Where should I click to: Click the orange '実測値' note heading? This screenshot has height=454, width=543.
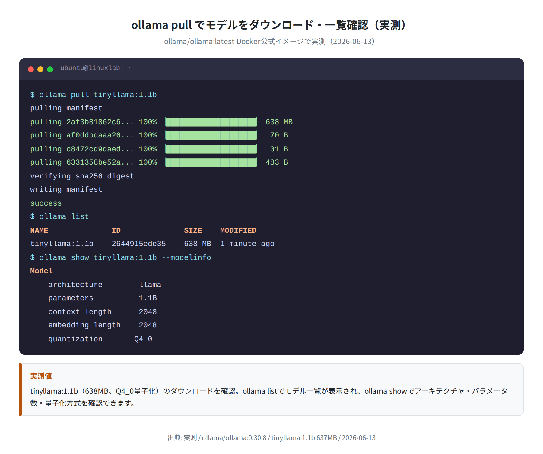coord(41,376)
